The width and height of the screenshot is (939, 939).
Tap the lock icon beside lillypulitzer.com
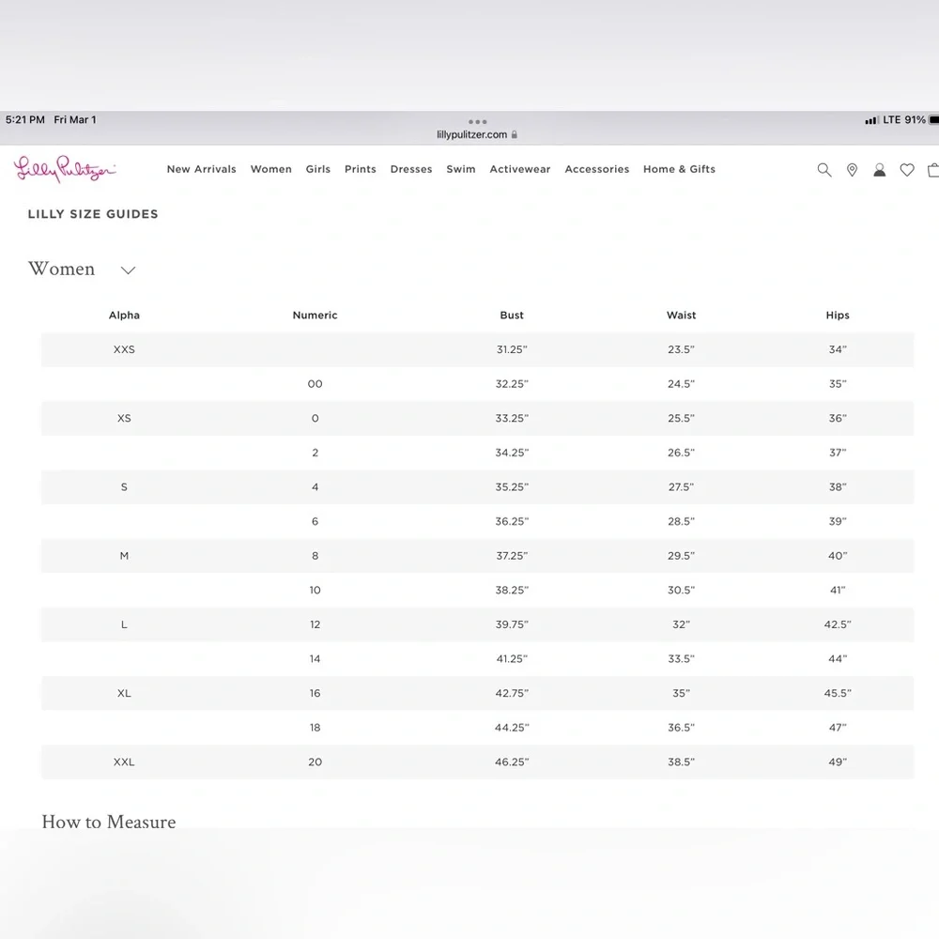click(x=514, y=134)
